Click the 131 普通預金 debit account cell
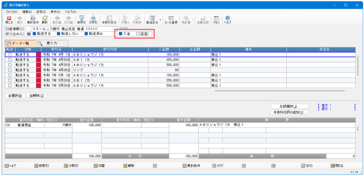 [x=25, y=125]
